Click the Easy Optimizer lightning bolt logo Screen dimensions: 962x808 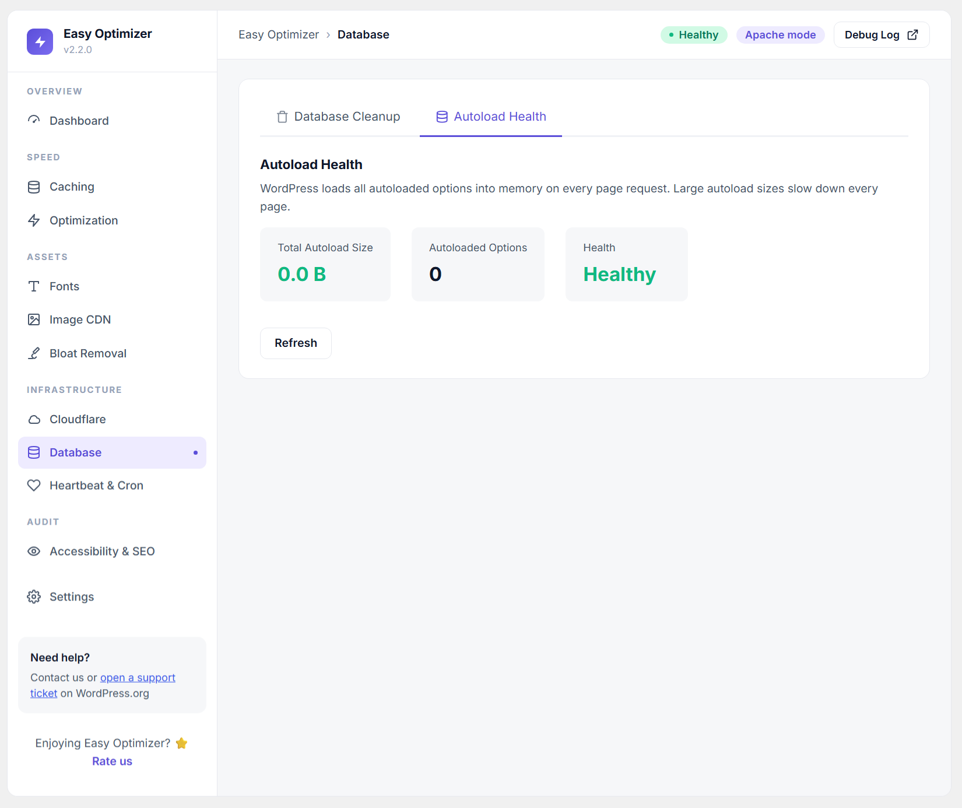[40, 41]
